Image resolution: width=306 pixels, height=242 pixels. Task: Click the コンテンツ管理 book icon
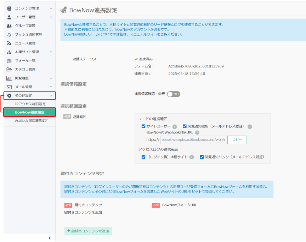[9, 8]
